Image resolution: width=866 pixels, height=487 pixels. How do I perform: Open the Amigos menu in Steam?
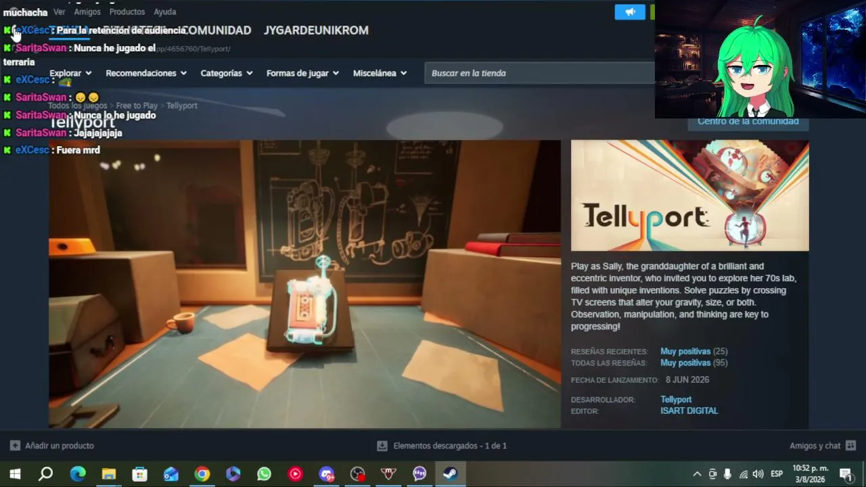click(x=87, y=11)
